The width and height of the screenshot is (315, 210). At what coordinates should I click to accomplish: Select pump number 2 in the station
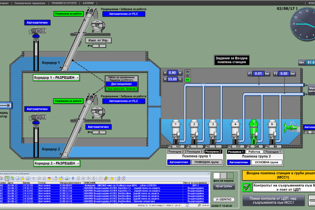tap(194, 131)
